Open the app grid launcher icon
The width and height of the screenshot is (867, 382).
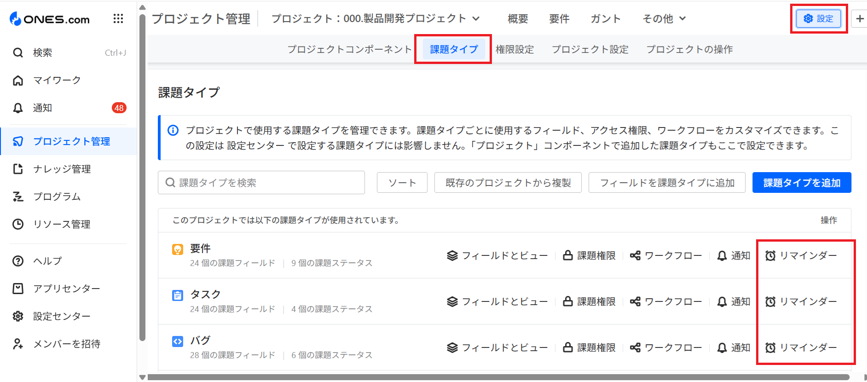(x=118, y=18)
